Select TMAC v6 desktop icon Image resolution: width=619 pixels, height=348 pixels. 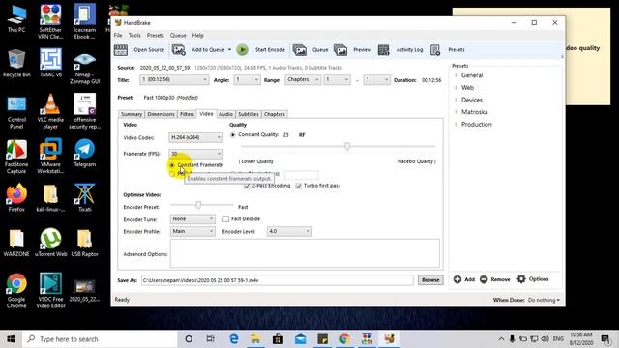coord(50,63)
